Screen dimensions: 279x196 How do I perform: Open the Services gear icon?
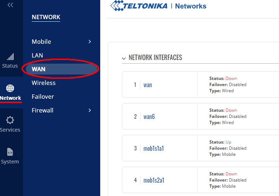point(10,120)
